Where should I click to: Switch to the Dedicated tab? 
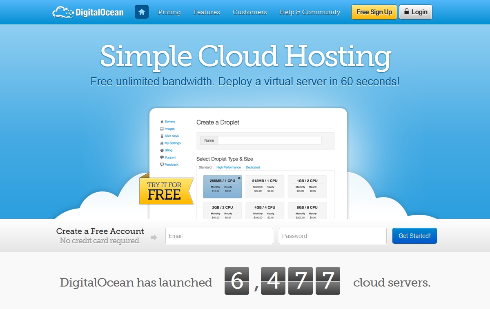click(x=253, y=167)
